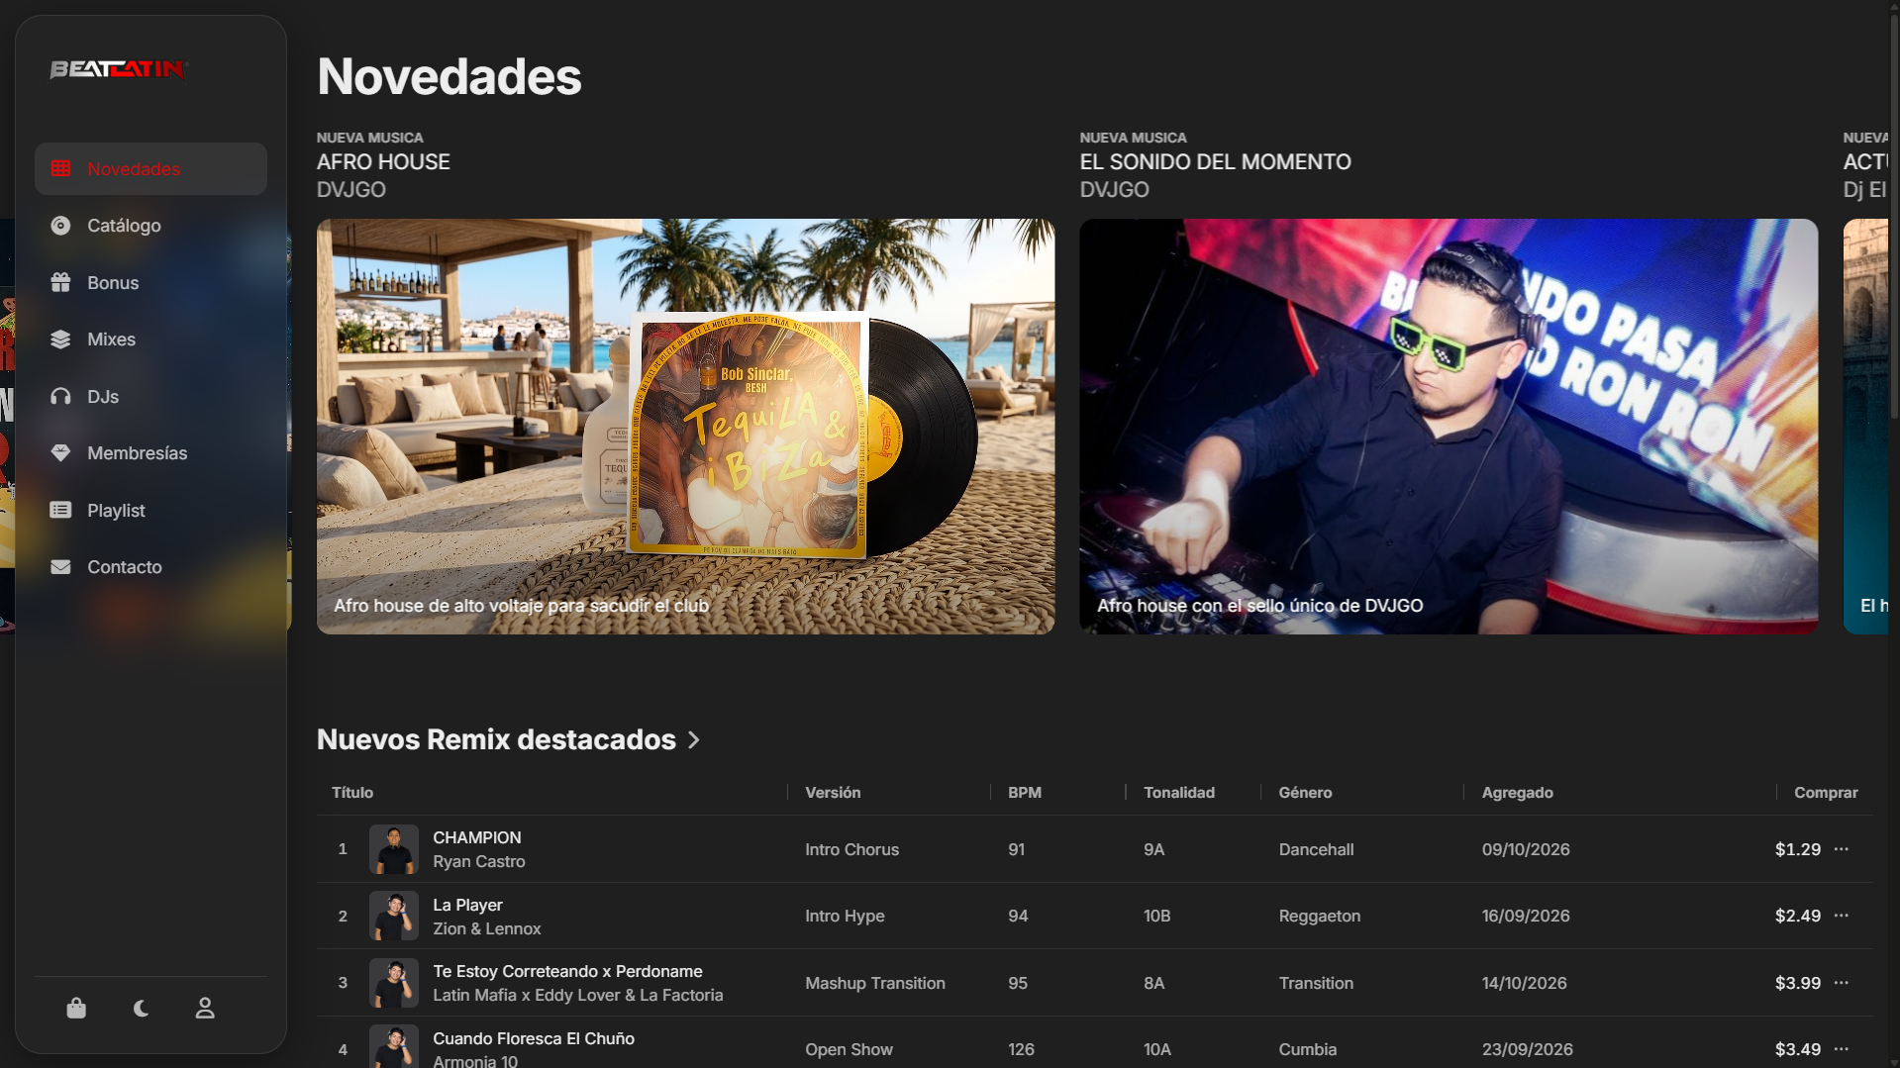Image resolution: width=1900 pixels, height=1068 pixels.
Task: Open Contacto envelope menu item
Action: click(150, 567)
